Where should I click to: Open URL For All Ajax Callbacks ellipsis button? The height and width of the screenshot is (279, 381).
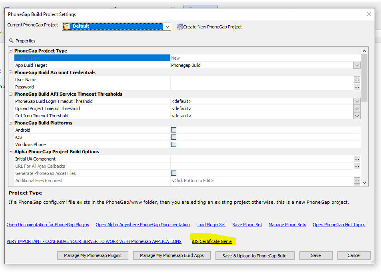pyautogui.click(x=357, y=167)
